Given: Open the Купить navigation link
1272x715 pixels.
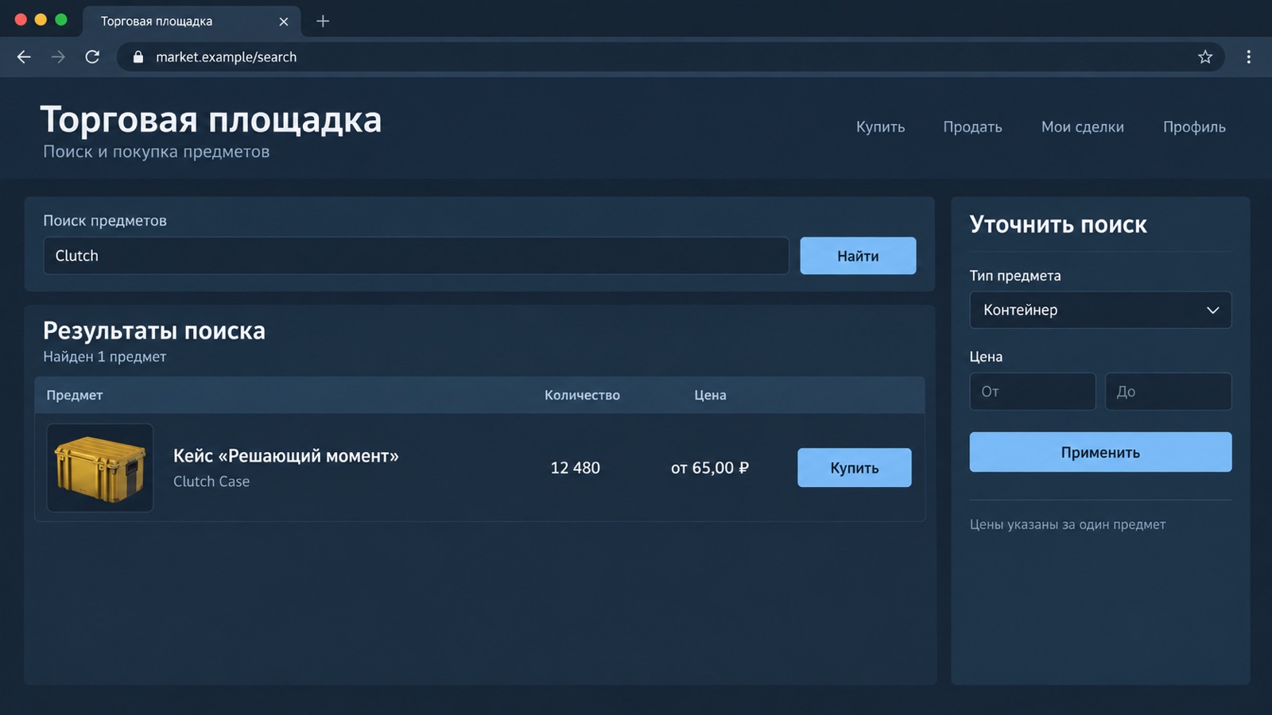Looking at the screenshot, I should pos(880,127).
